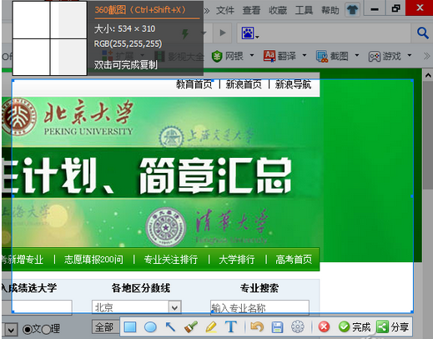Select the brush tool in screenshot toolbar
This screenshot has width=433, height=339.
191,327
